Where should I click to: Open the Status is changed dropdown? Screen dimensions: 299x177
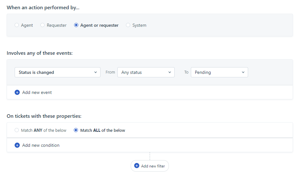coord(58,72)
